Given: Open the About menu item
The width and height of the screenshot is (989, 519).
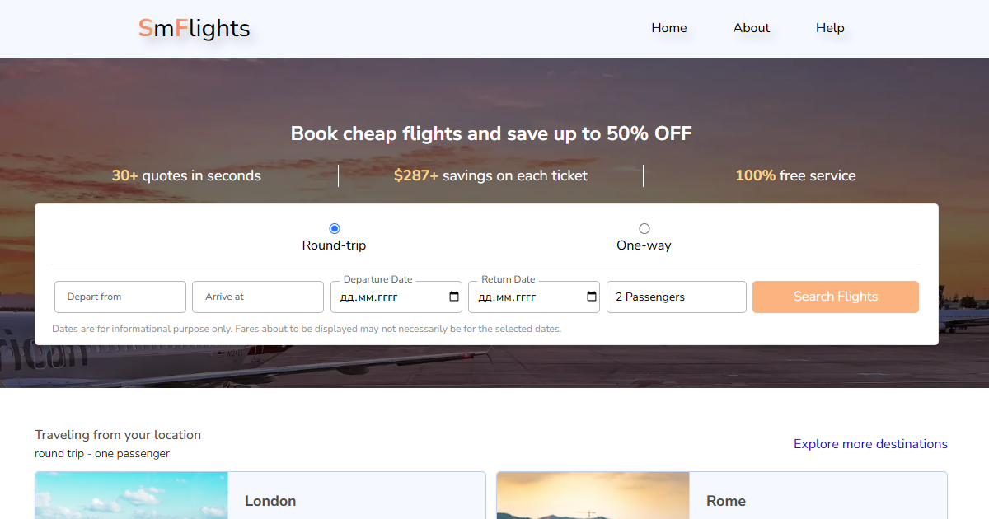Looking at the screenshot, I should point(752,28).
